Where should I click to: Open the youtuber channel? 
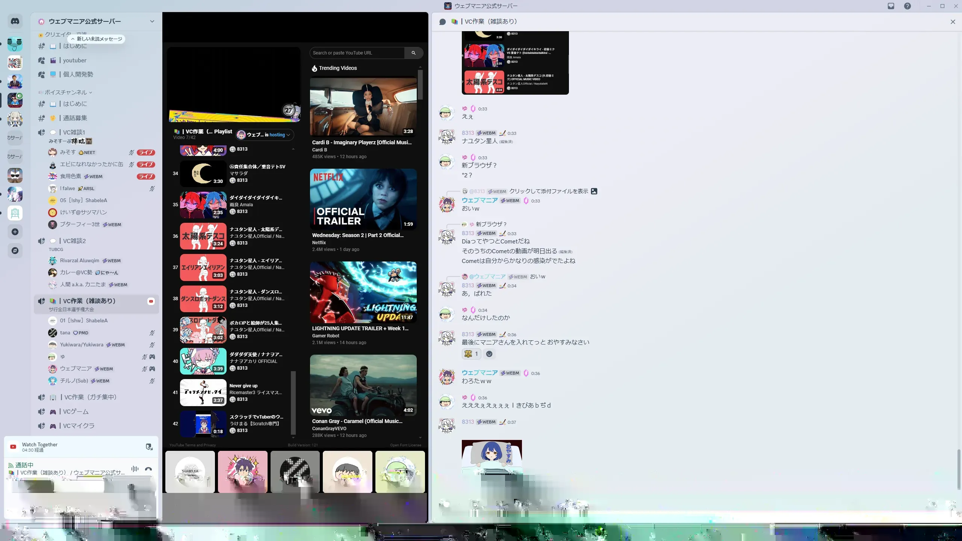tap(74, 60)
